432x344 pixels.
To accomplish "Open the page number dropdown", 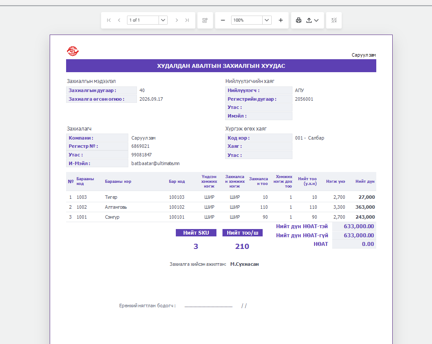I will (x=163, y=20).
